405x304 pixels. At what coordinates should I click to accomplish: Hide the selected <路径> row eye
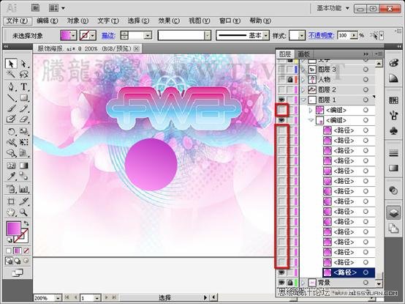[x=281, y=273]
